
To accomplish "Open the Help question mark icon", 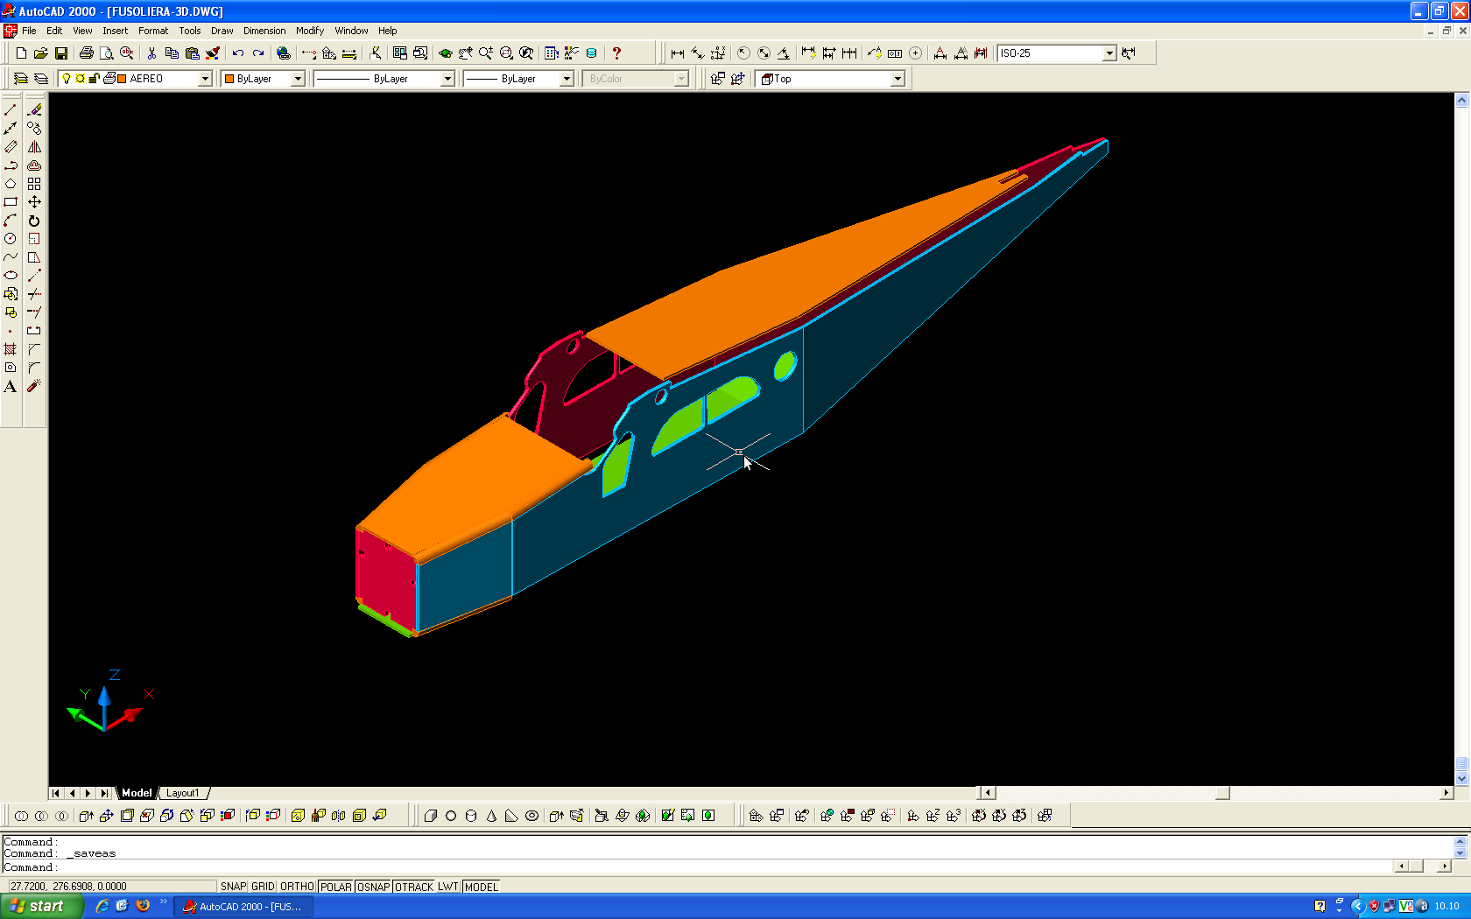I will click(x=616, y=53).
